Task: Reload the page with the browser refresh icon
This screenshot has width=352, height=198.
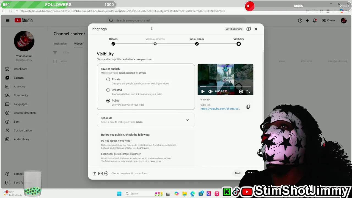Action: (10, 11)
